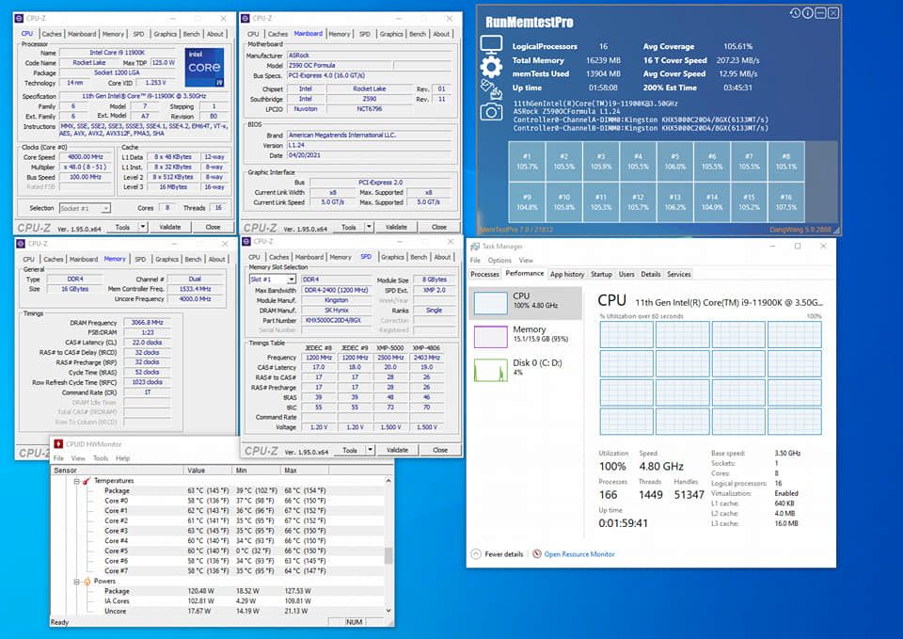Image resolution: width=903 pixels, height=639 pixels.
Task: Open Tools dropdown arrow in CPU-Z CPU window
Action: pos(143,227)
